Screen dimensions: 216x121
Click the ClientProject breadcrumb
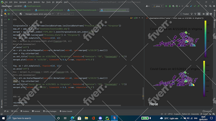(x=7, y=6)
